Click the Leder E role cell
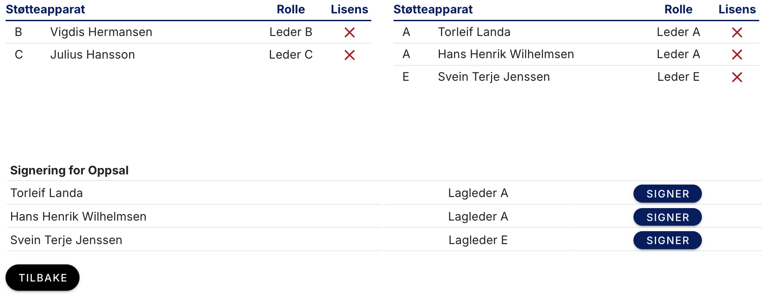 pyautogui.click(x=678, y=77)
